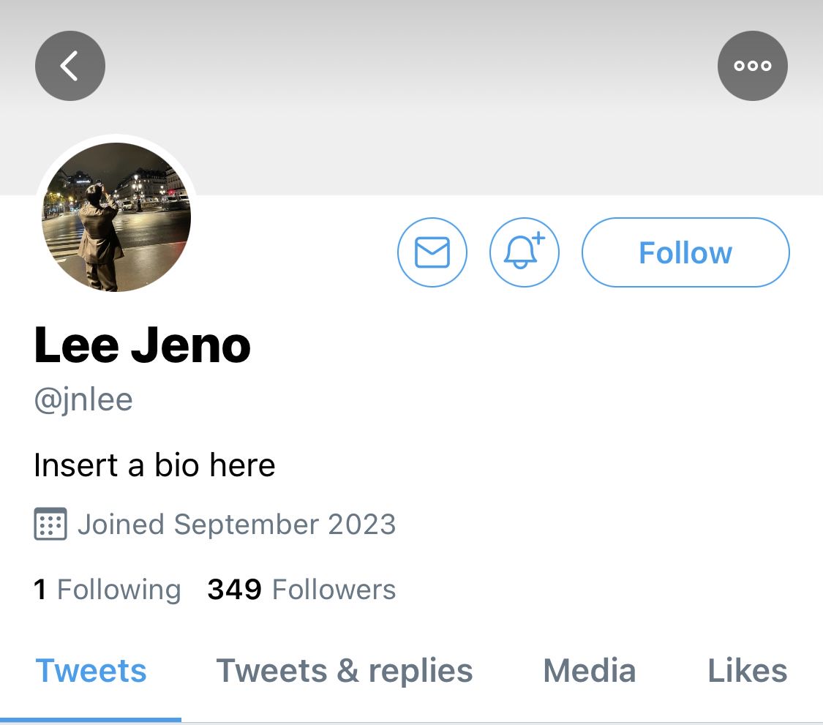Tap the calendar icon beside the join date
Image resolution: width=823 pixels, height=725 pixels.
[x=50, y=523]
